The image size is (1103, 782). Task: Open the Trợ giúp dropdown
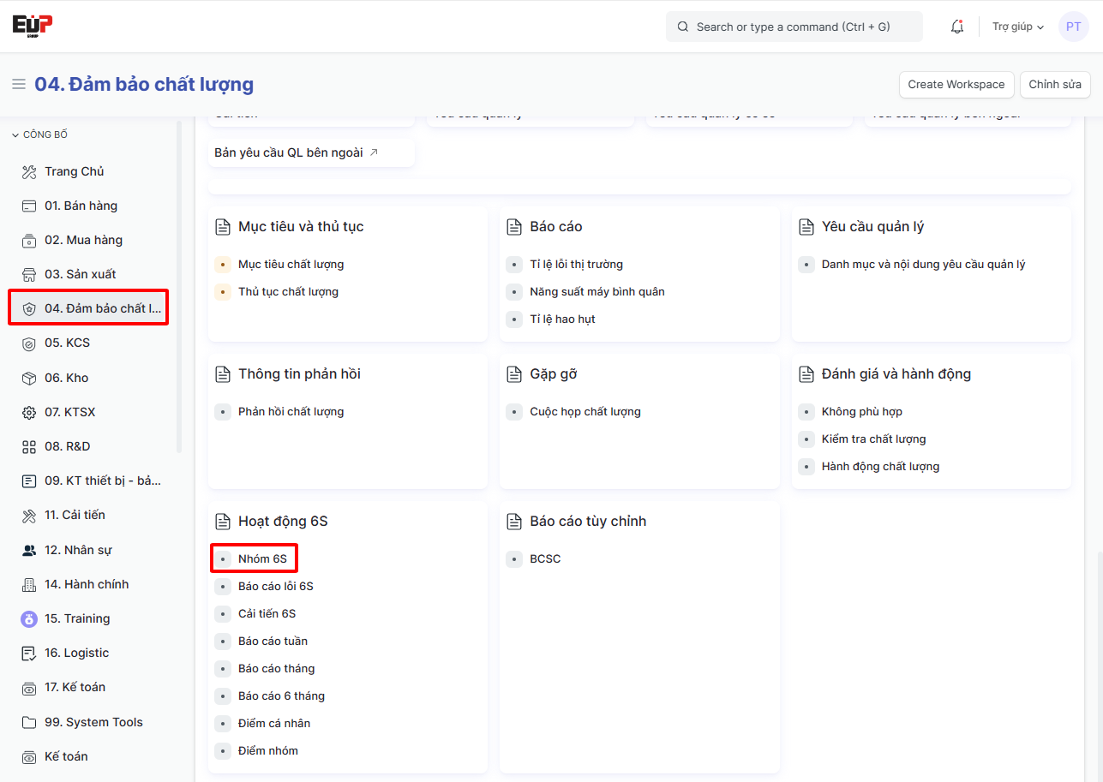point(1018,27)
